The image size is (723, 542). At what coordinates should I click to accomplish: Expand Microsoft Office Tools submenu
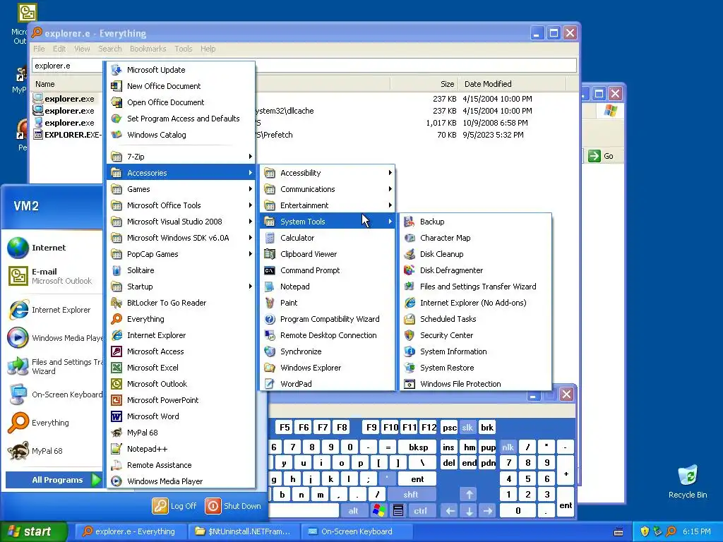181,205
